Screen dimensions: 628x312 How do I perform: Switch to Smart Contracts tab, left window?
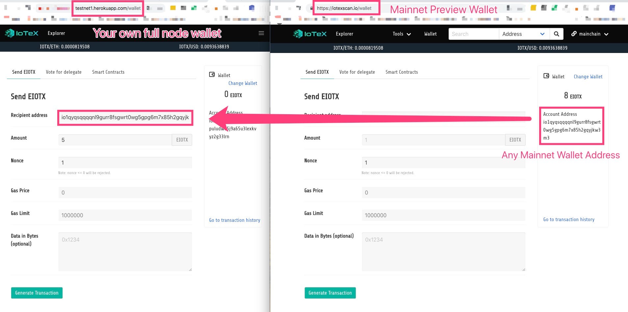(108, 72)
